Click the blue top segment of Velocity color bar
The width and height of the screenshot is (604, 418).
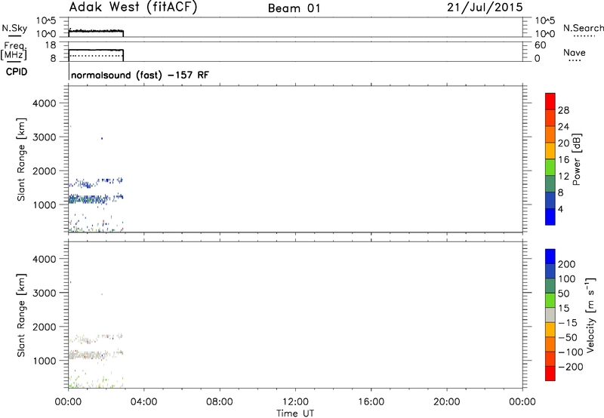coord(550,257)
